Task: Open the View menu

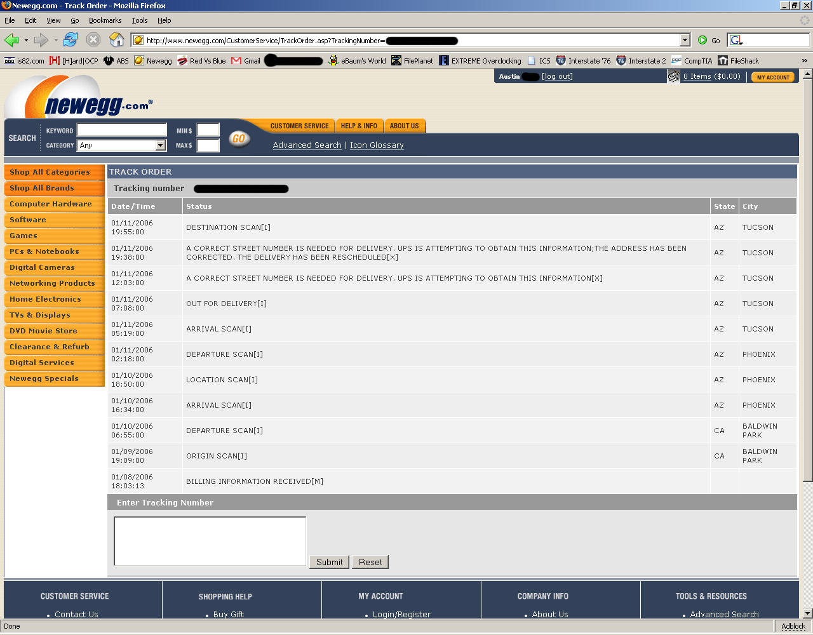Action: tap(53, 20)
